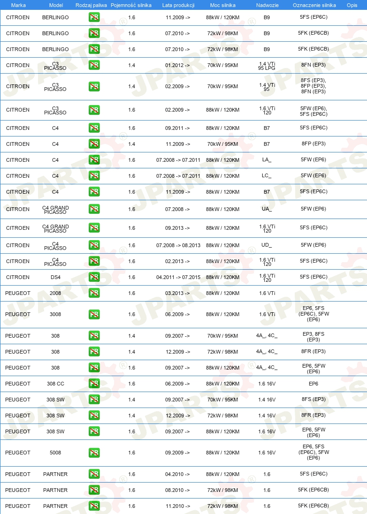Click fuel icon in Berlingo 11.2009 row
Screen dimensions: 367x514
click(x=94, y=17)
